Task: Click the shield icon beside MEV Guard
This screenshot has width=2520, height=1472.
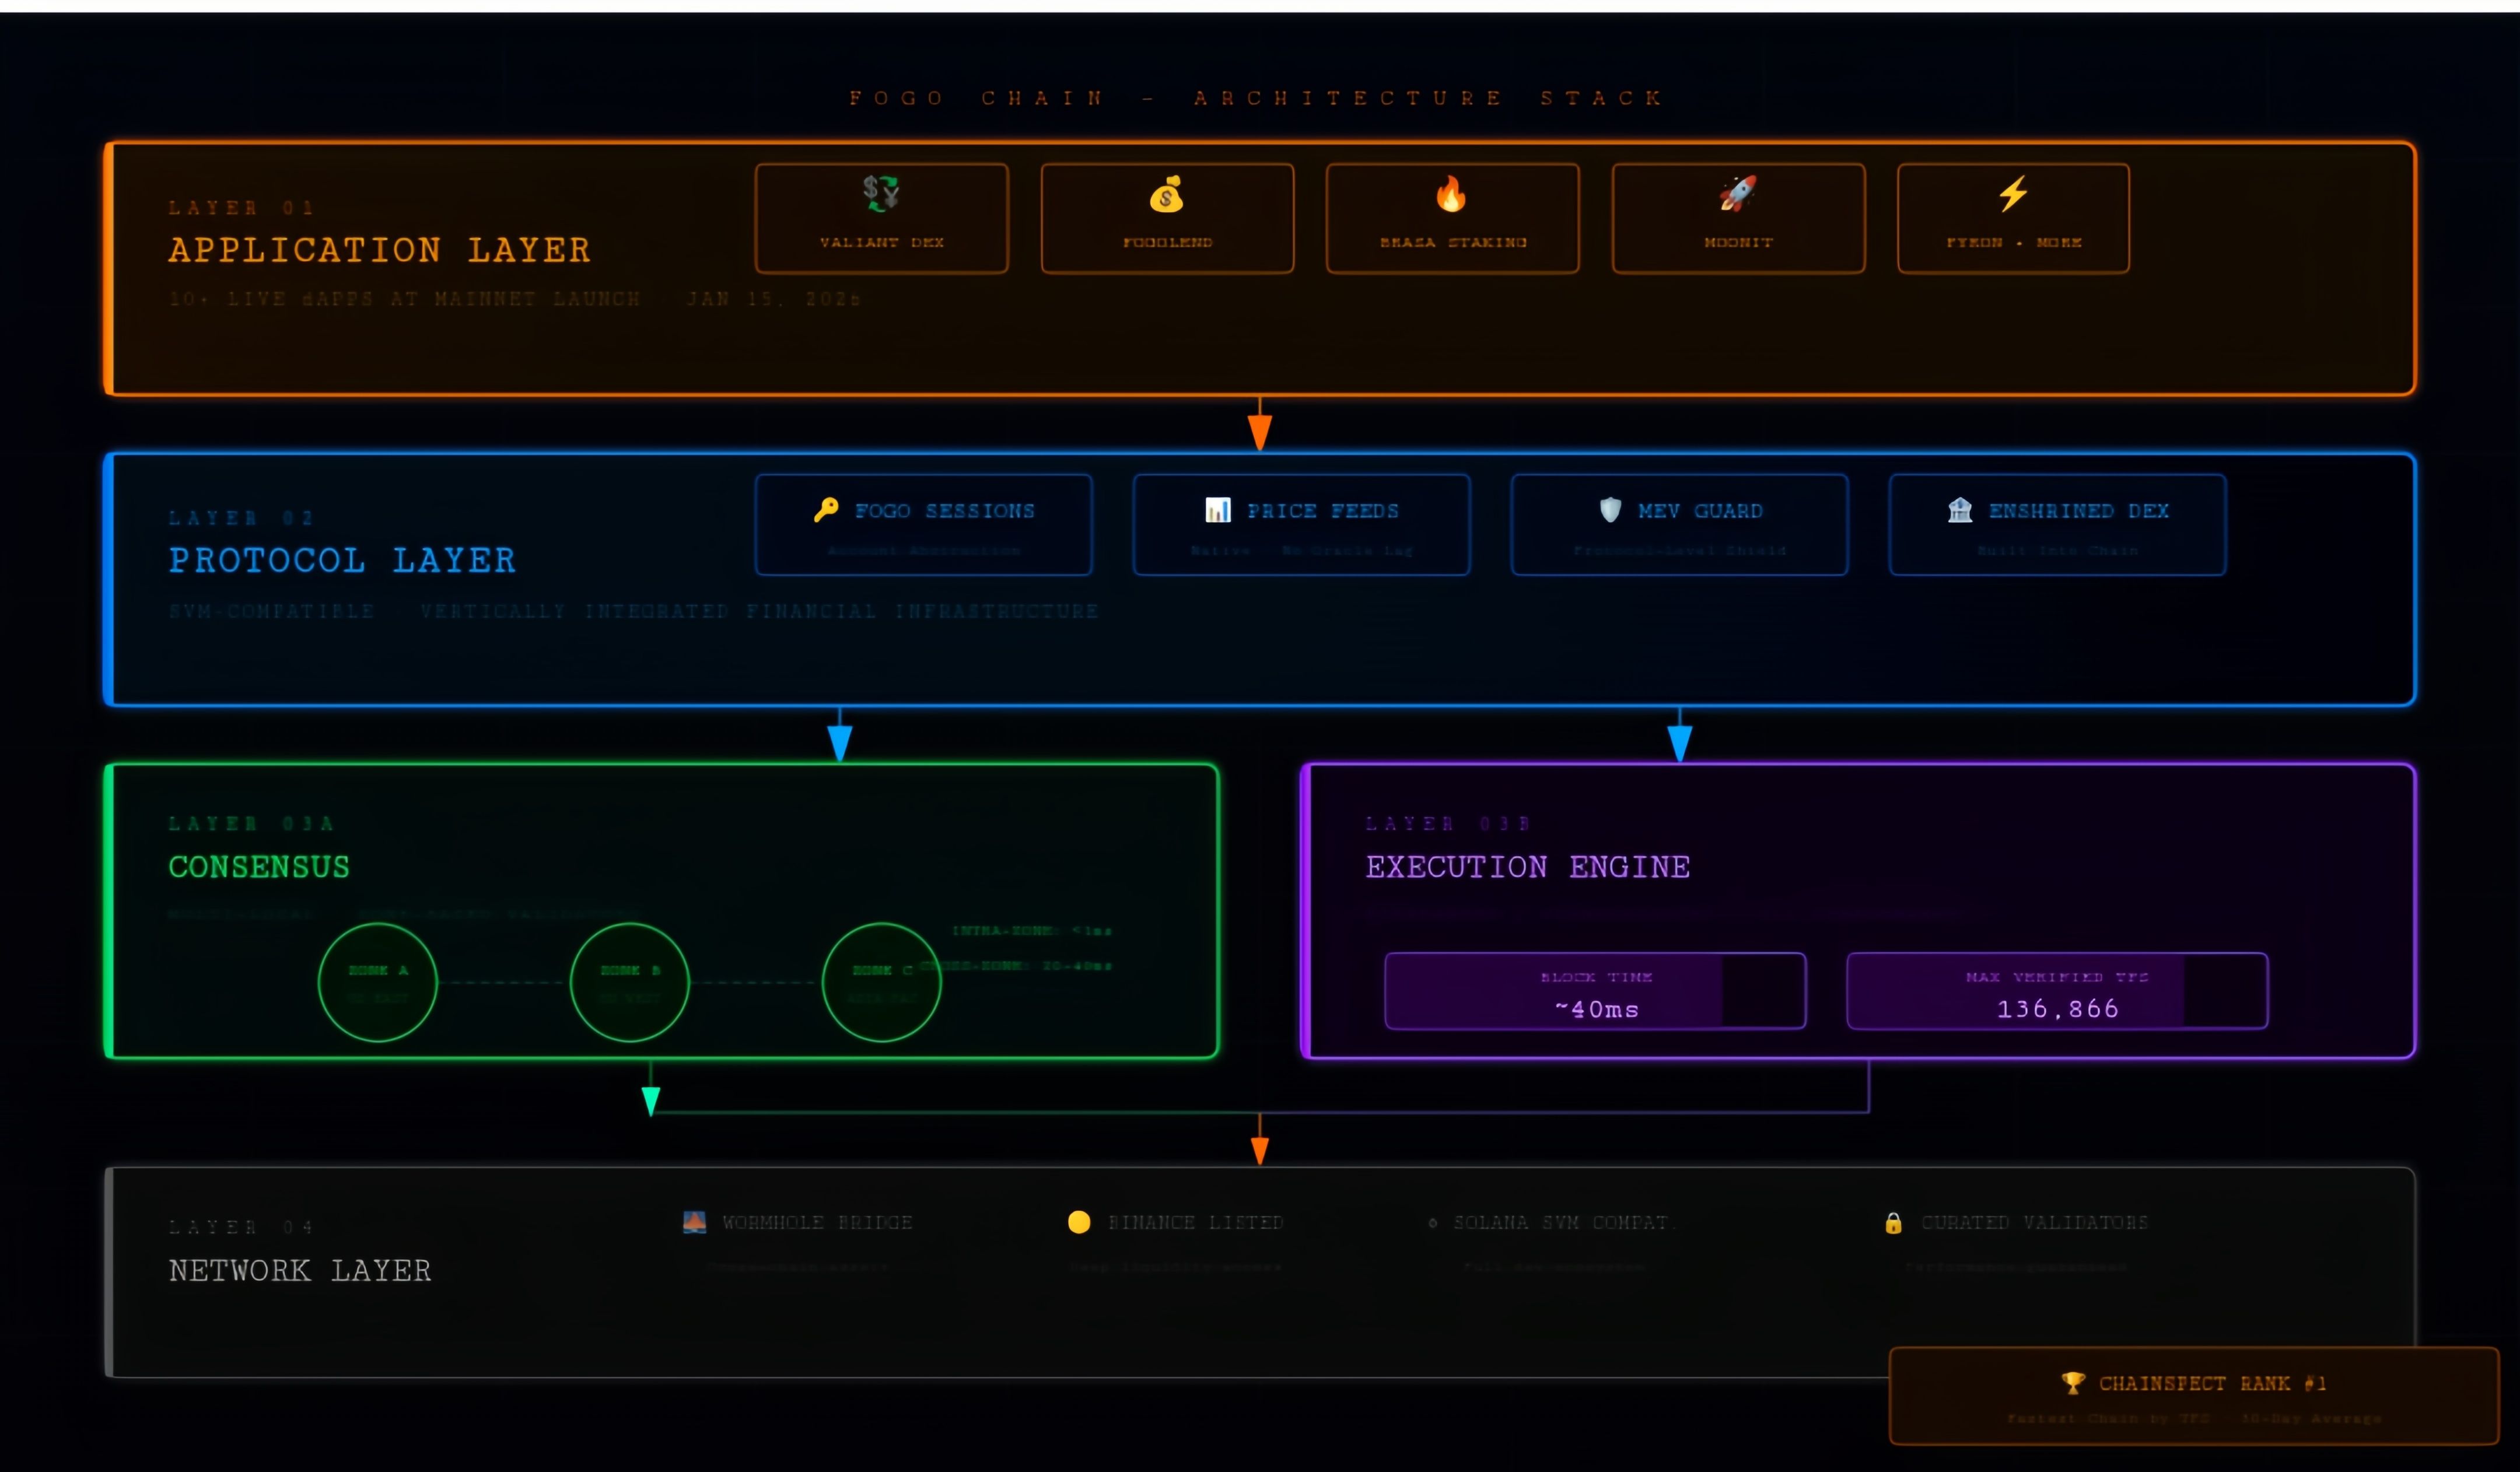Action: coord(1610,510)
